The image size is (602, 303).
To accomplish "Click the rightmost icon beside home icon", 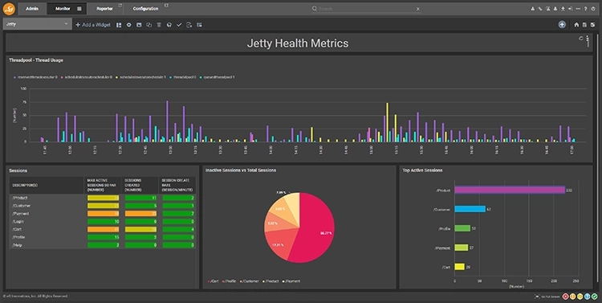I will (x=593, y=25).
